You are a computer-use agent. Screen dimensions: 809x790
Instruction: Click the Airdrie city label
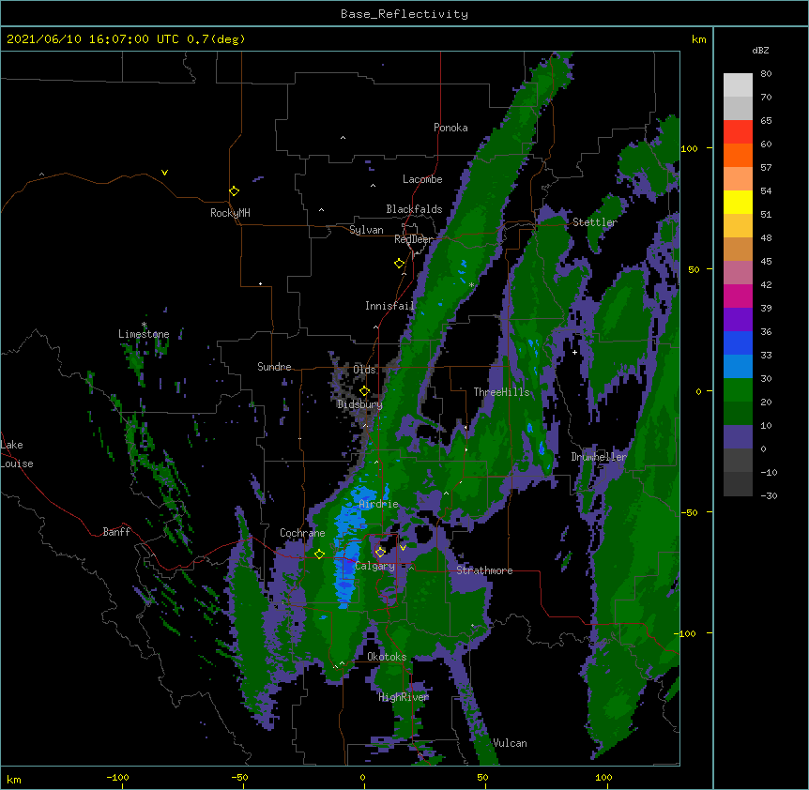379,504
